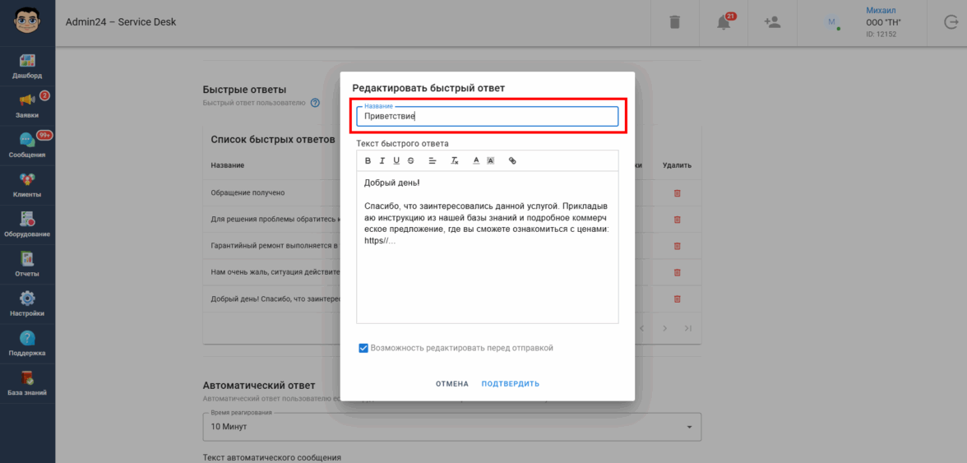Click the add user icon in header
967x463 pixels.
(x=772, y=22)
